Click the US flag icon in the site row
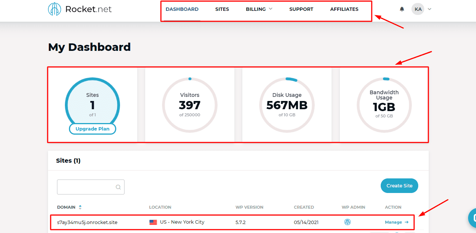The width and height of the screenshot is (476, 233). pos(153,222)
